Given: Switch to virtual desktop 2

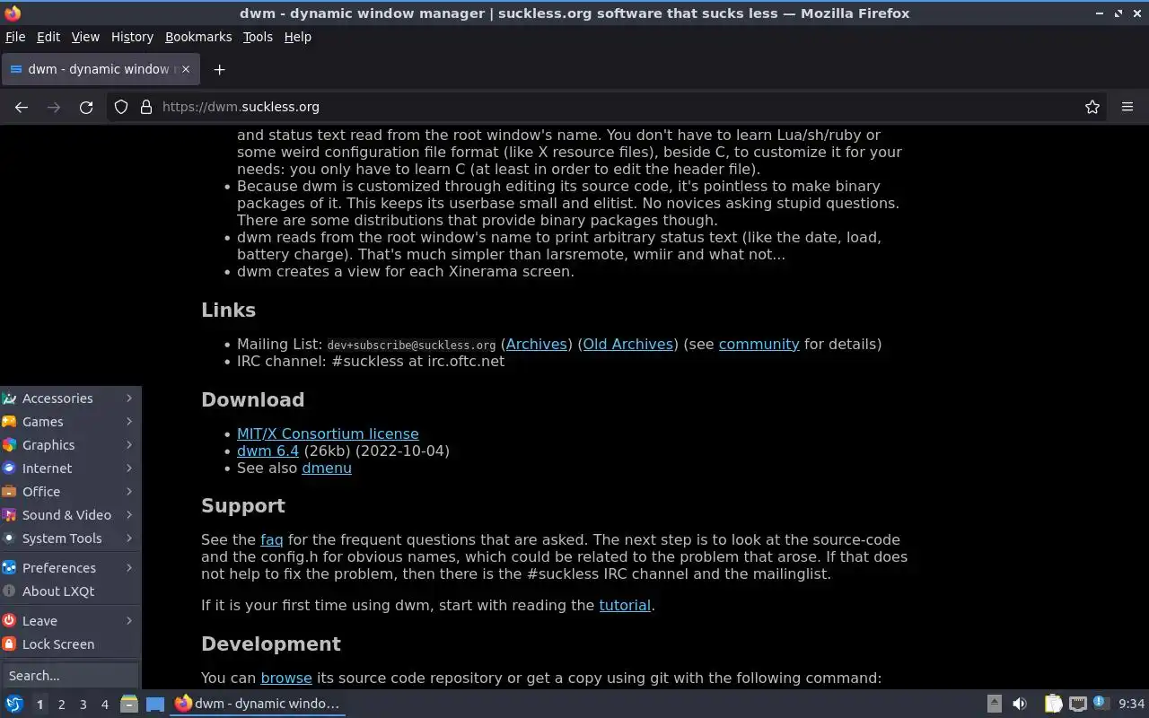Looking at the screenshot, I should point(61,705).
